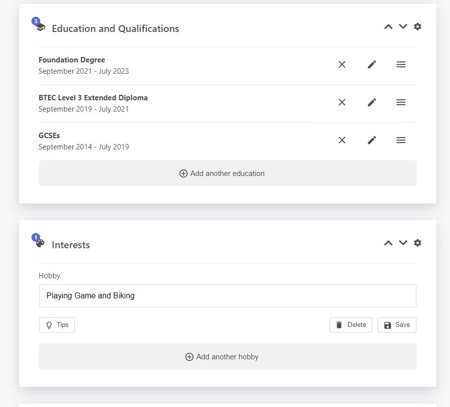This screenshot has height=407, width=450.
Task: Delete the Foundation Degree entry
Action: [x=342, y=64]
